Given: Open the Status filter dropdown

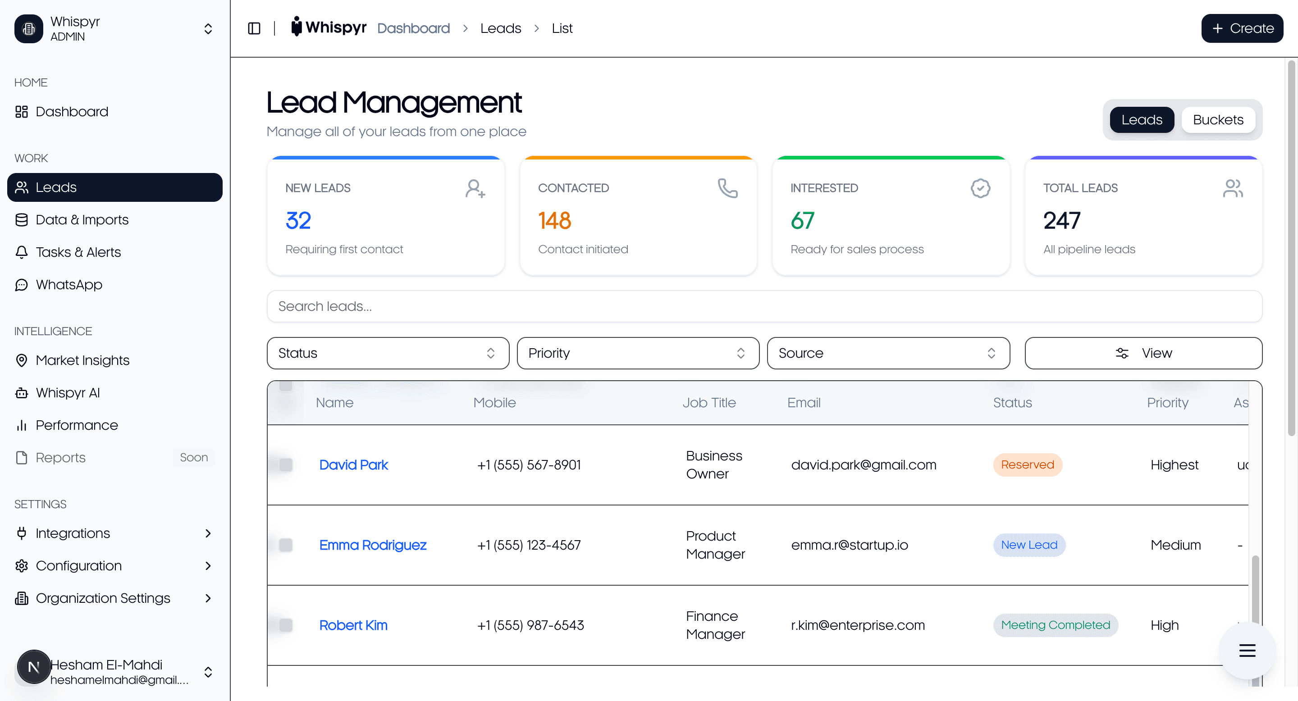Looking at the screenshot, I should (x=388, y=353).
